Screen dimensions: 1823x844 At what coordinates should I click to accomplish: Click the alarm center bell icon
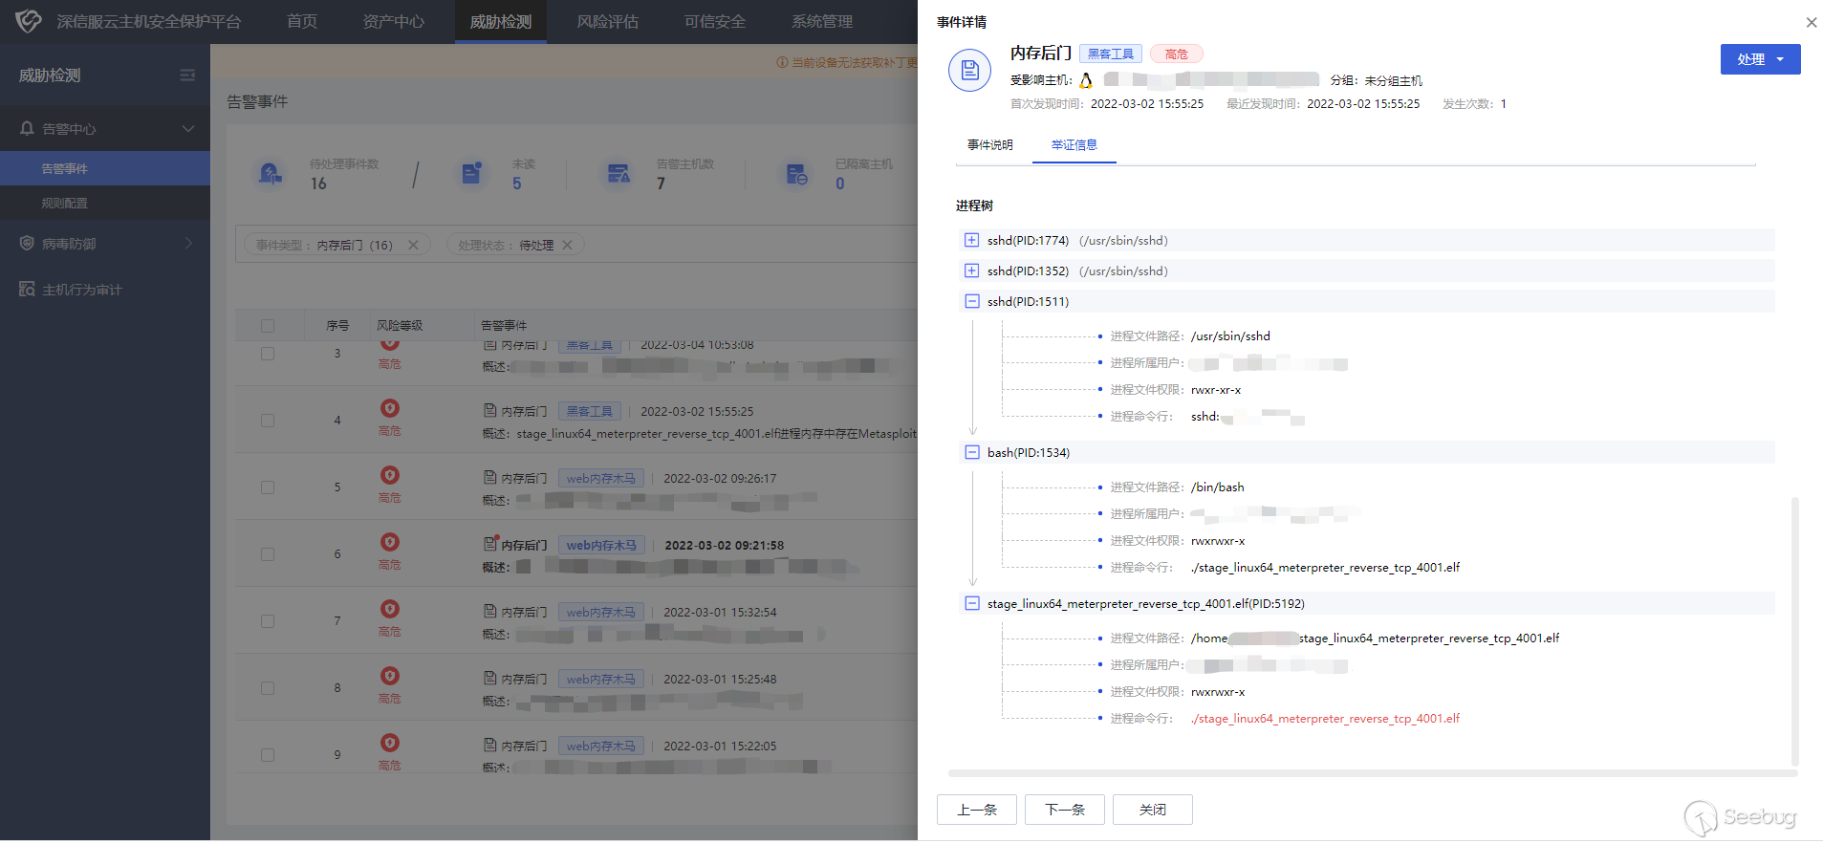click(27, 129)
